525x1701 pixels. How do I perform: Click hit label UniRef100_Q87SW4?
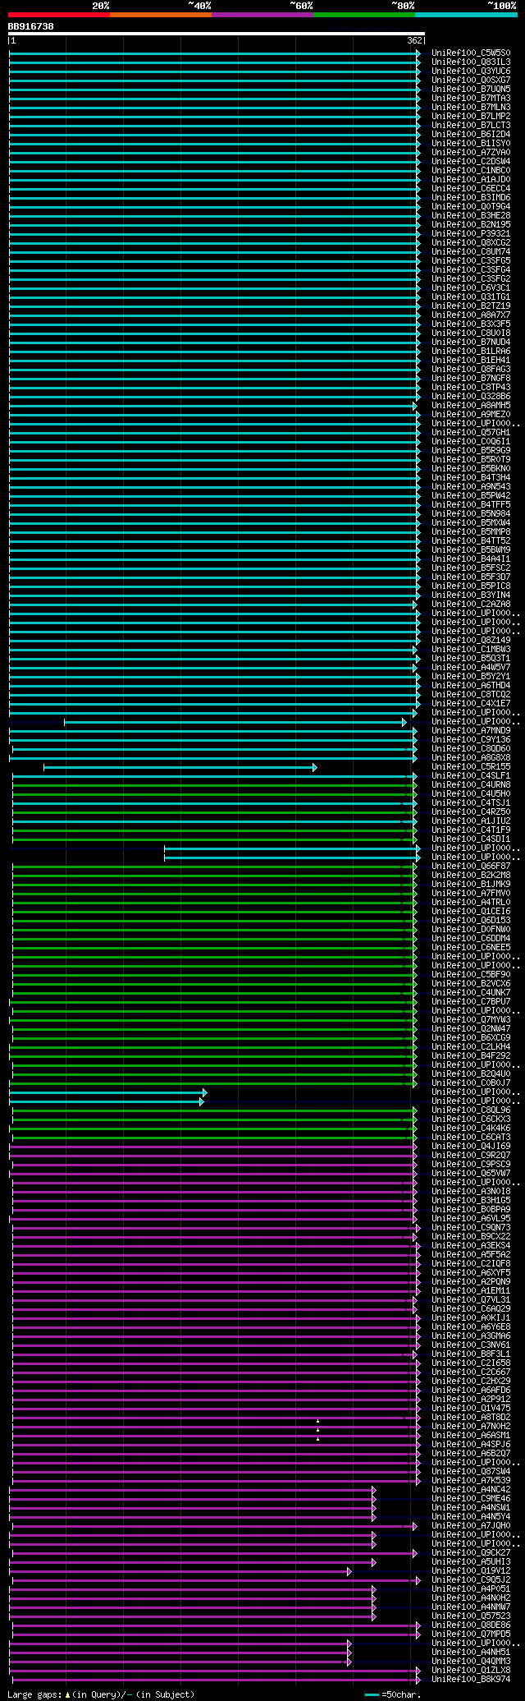tap(471, 1472)
